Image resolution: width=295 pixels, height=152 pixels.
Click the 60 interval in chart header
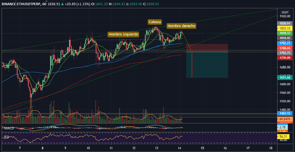pyautogui.click(x=44, y=4)
